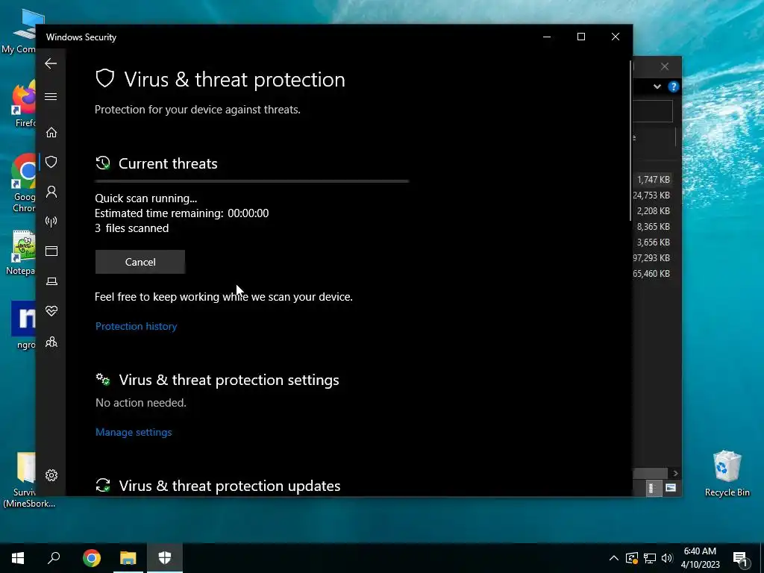The image size is (764, 573).
Task: Open Chrome from the taskbar
Action: (92, 558)
